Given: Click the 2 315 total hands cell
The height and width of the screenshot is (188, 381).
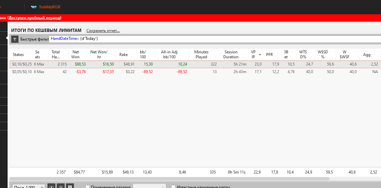Looking at the screenshot, I should point(62,64).
